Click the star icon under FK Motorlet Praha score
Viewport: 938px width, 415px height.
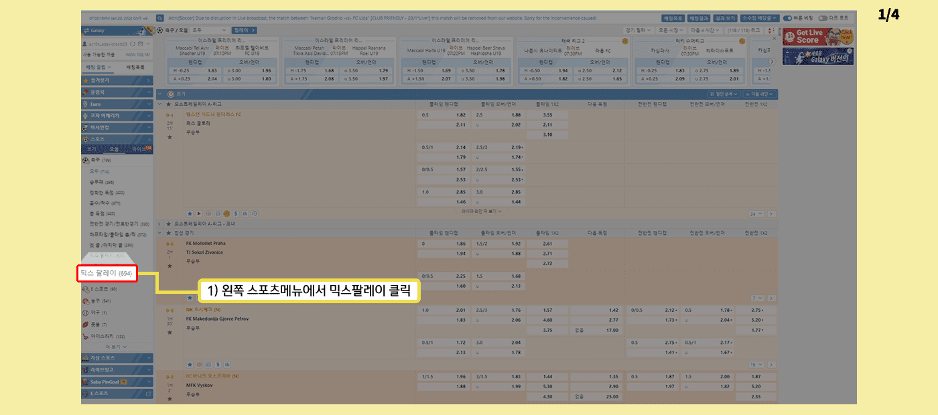coord(170,266)
